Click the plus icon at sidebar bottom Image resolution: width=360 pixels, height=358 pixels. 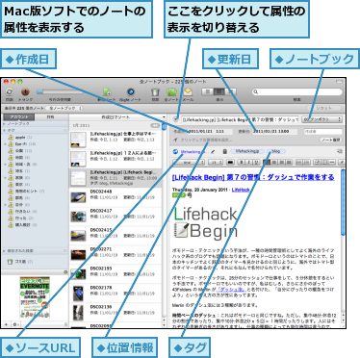coord(6,324)
